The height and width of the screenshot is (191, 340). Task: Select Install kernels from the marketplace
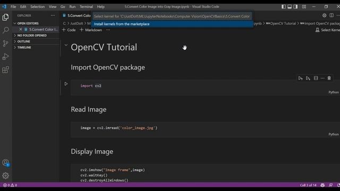click(x=172, y=24)
